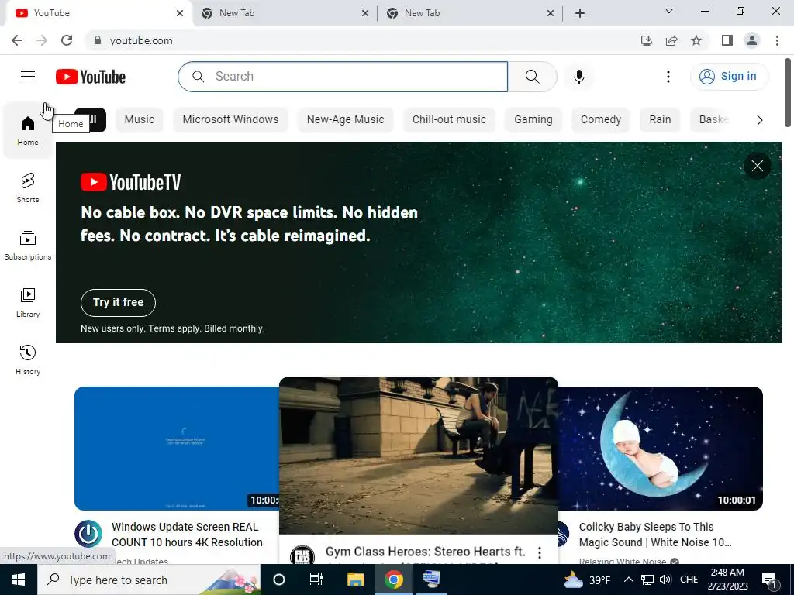Toggle Chrome side panel
Screen dimensions: 794x595
point(727,40)
